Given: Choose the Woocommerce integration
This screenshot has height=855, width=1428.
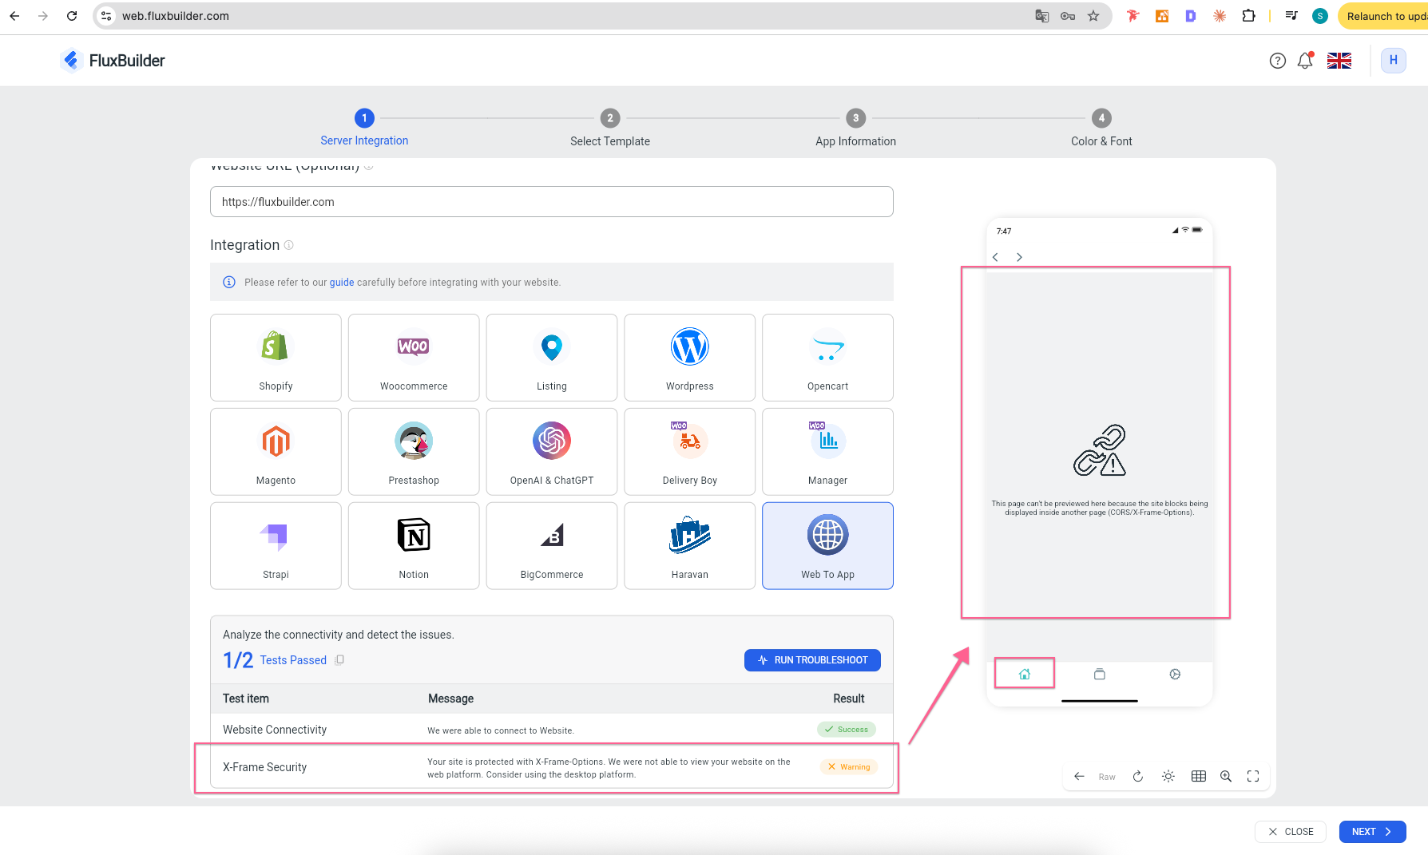Looking at the screenshot, I should pos(414,358).
